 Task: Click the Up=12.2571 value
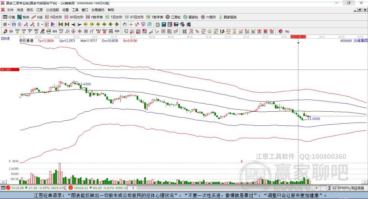coord(67,41)
